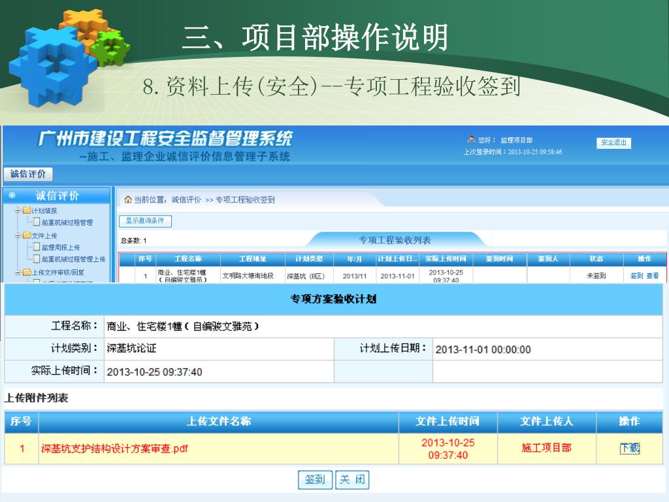
Task: Click the 上次登录时间 last login text
Action: click(513, 152)
